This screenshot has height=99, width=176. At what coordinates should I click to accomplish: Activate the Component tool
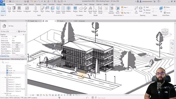coord(27,9)
